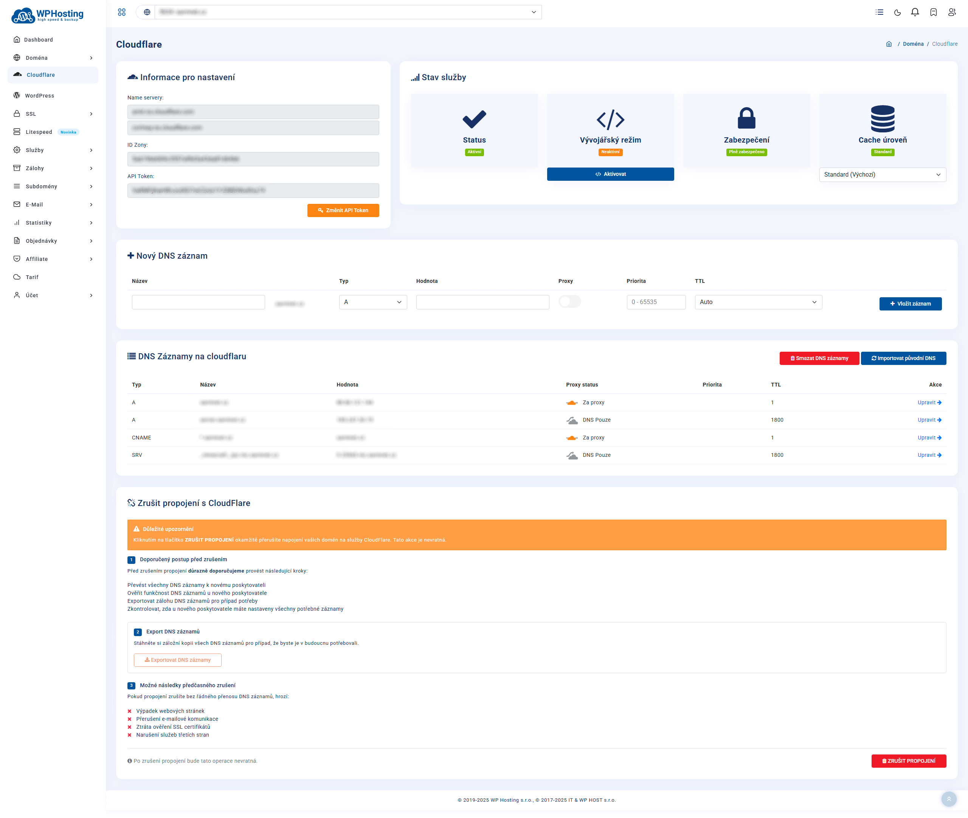Expand the Subdomény sidebar menu

[x=53, y=186]
